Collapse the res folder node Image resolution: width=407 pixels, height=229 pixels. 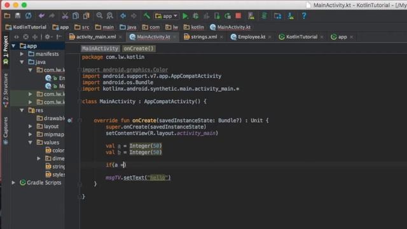22,110
